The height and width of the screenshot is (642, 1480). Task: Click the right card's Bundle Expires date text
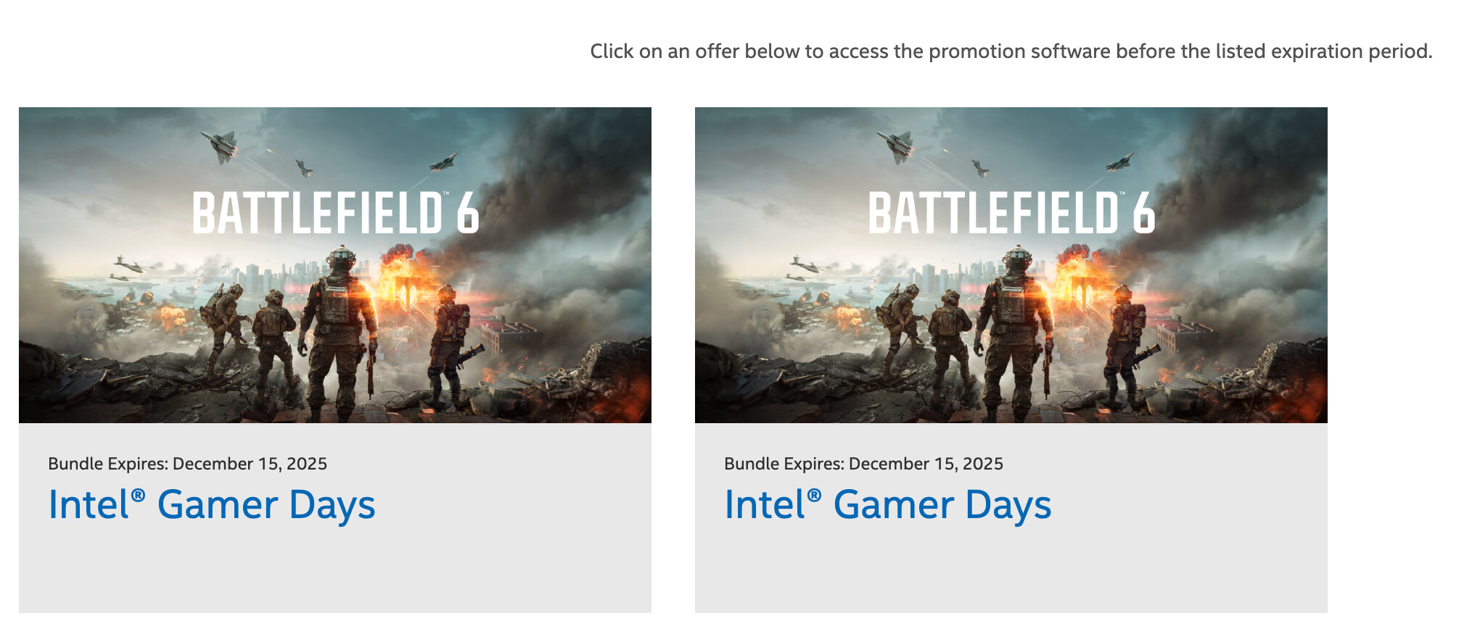[863, 464]
